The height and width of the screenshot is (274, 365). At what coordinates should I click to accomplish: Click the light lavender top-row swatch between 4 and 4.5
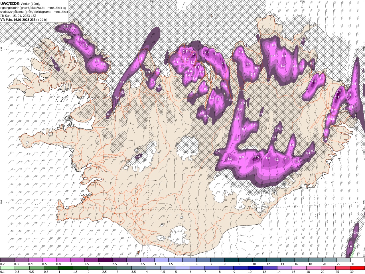[x=161, y=260]
